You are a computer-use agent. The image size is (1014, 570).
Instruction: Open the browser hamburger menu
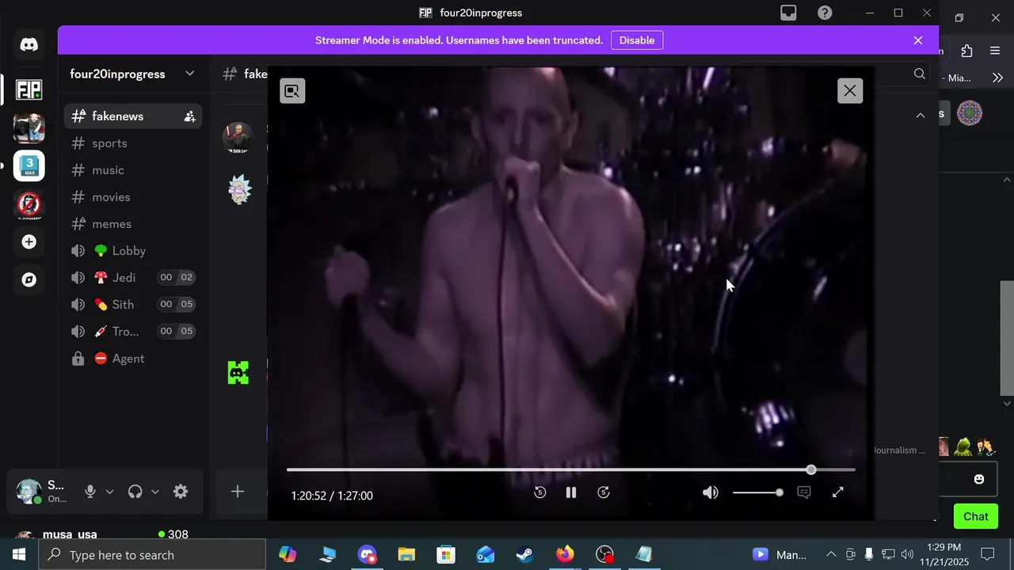[995, 51]
